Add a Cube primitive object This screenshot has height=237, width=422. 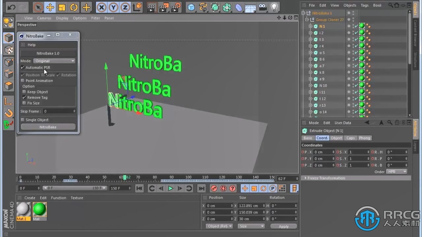[191, 7]
